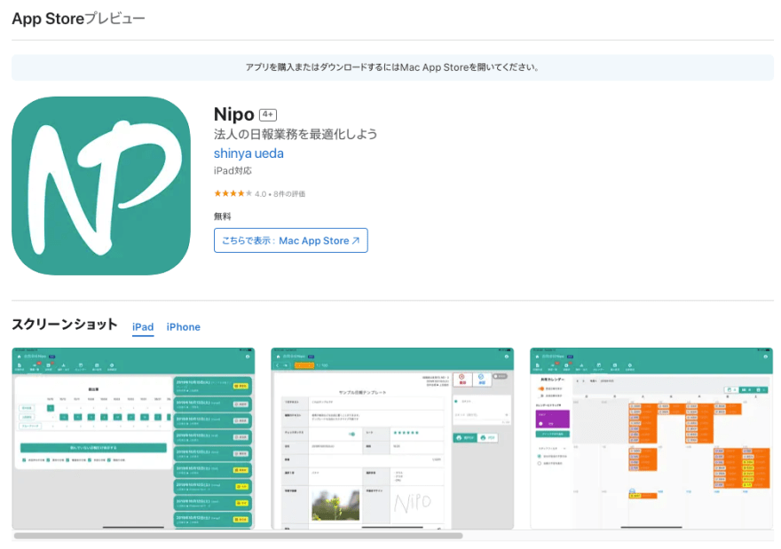Click the orange star rating
The image size is (781, 549).
pyautogui.click(x=233, y=193)
